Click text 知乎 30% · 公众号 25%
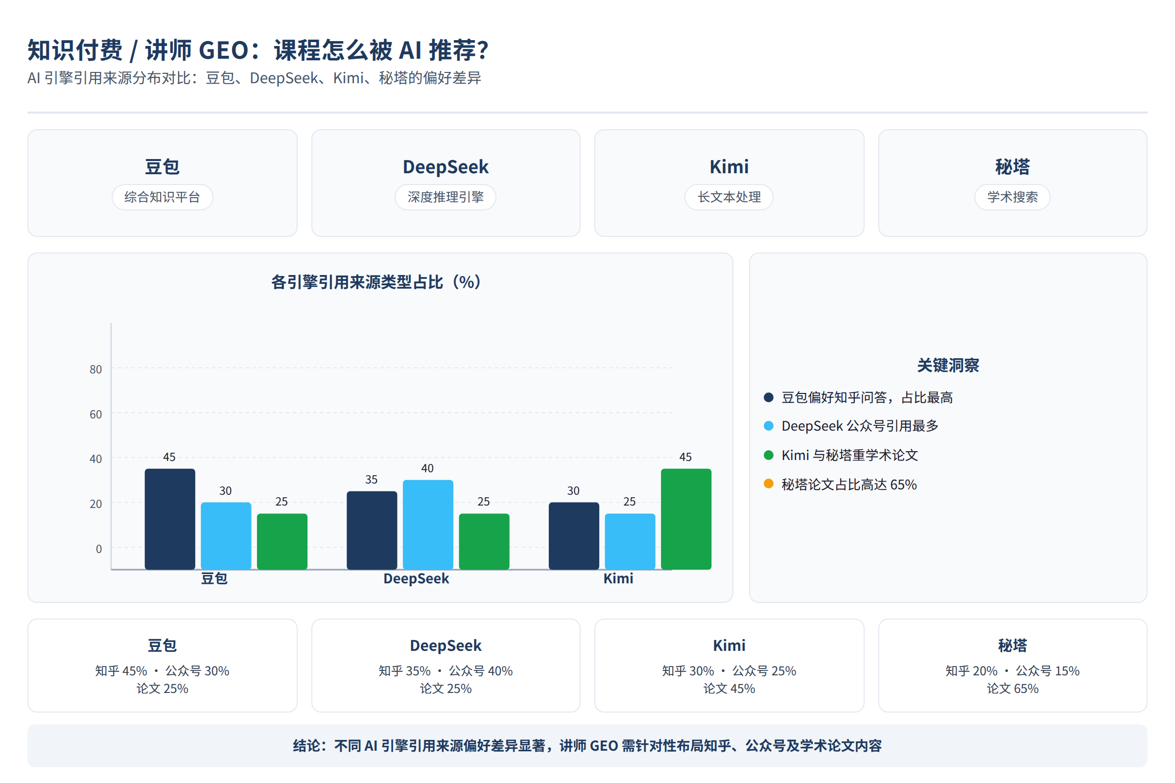The width and height of the screenshot is (1175, 783). pos(729,670)
